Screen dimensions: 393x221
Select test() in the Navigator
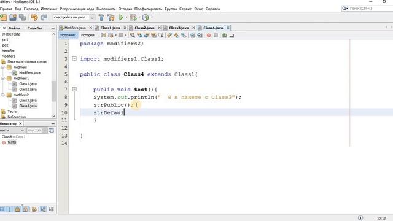click(12, 142)
